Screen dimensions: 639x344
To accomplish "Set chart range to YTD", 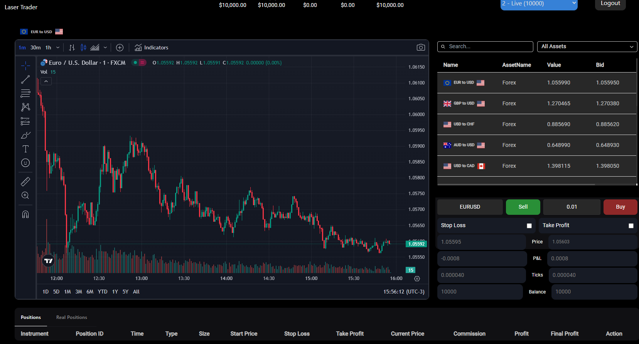I will [x=103, y=292].
